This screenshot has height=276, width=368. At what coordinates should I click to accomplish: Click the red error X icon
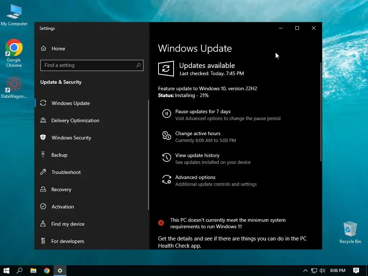point(161,223)
